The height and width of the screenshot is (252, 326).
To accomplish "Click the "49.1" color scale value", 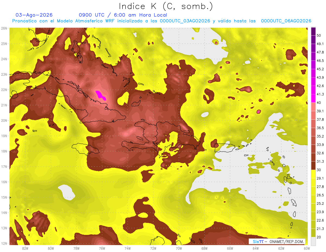I will point(320,44).
